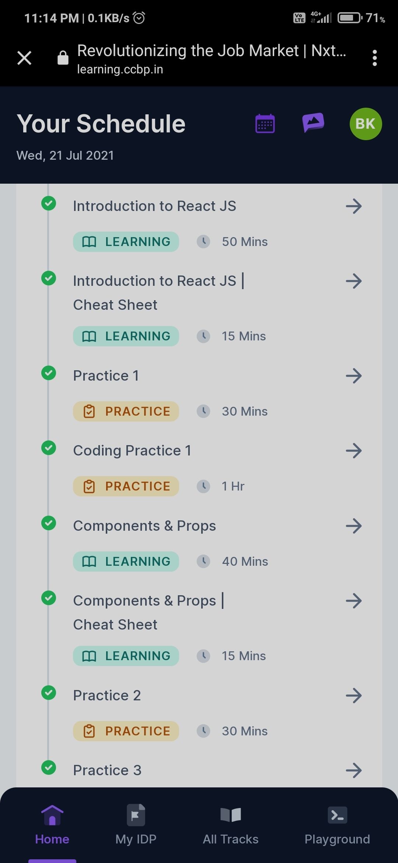This screenshot has height=863, width=398.
Task: Open Components & Props Cheat Sheet title
Action: [x=149, y=613]
